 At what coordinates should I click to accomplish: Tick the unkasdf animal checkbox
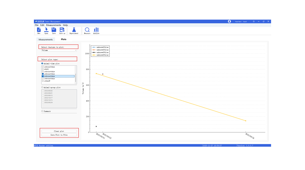click(x=43, y=81)
